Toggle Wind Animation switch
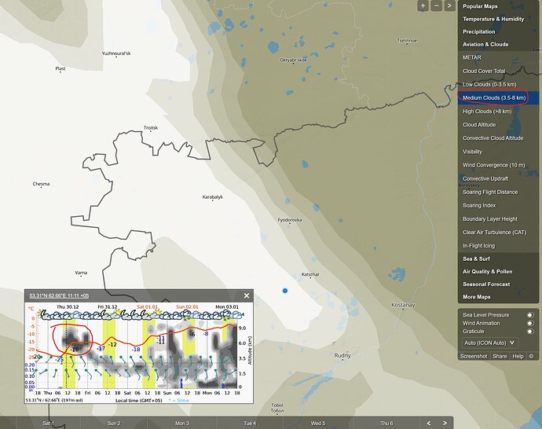 (x=530, y=323)
